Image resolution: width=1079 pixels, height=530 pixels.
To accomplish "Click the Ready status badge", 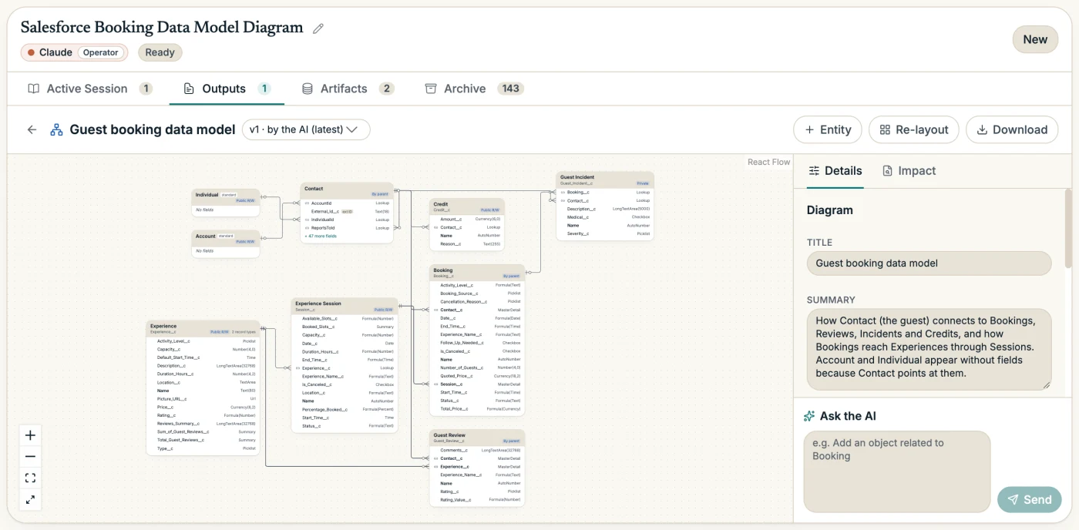I will coord(160,52).
